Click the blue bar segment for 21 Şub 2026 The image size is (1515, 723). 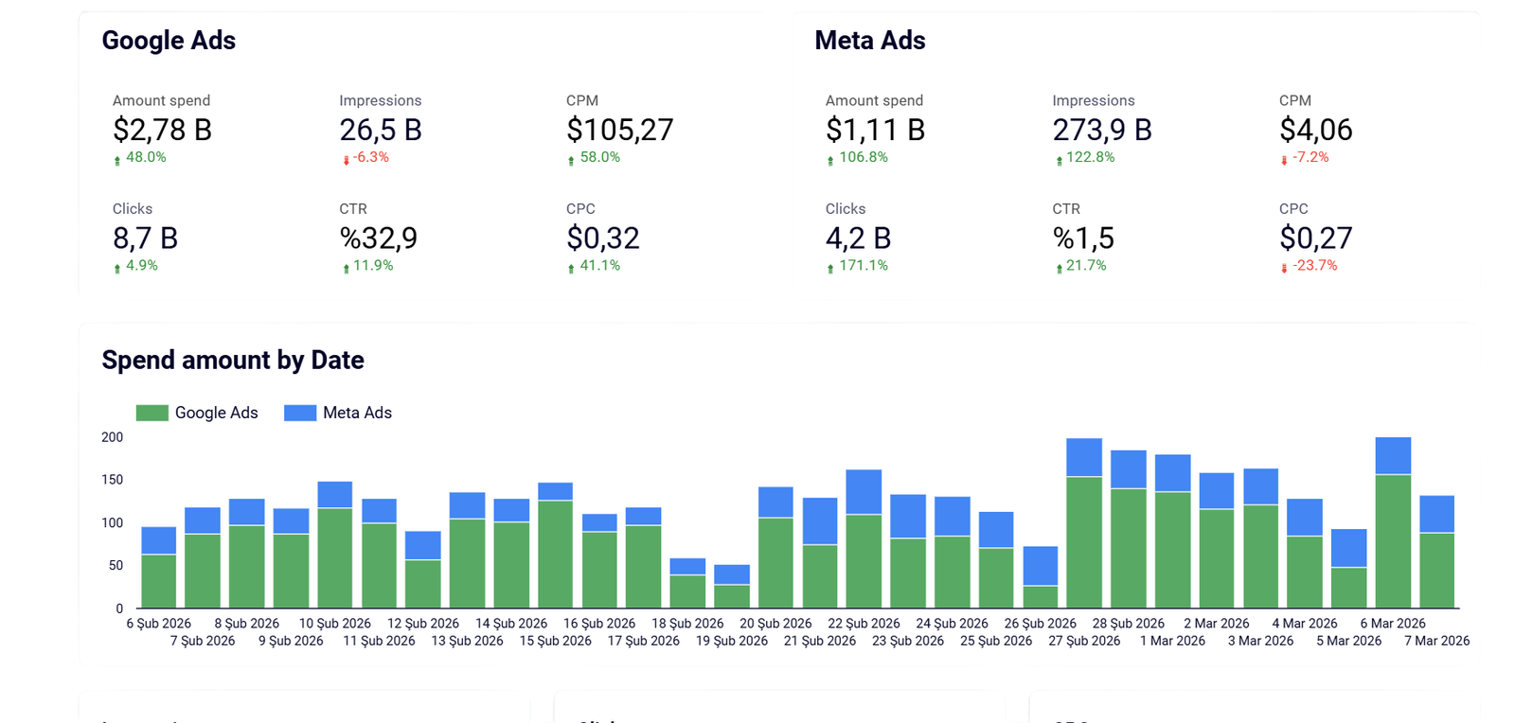[x=820, y=521]
